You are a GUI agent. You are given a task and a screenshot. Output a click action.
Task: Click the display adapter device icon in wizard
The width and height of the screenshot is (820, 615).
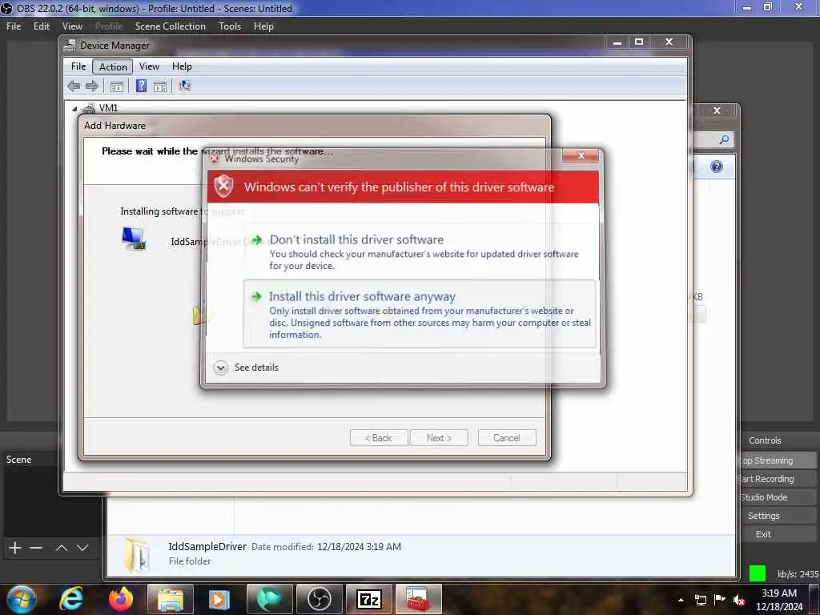(134, 239)
